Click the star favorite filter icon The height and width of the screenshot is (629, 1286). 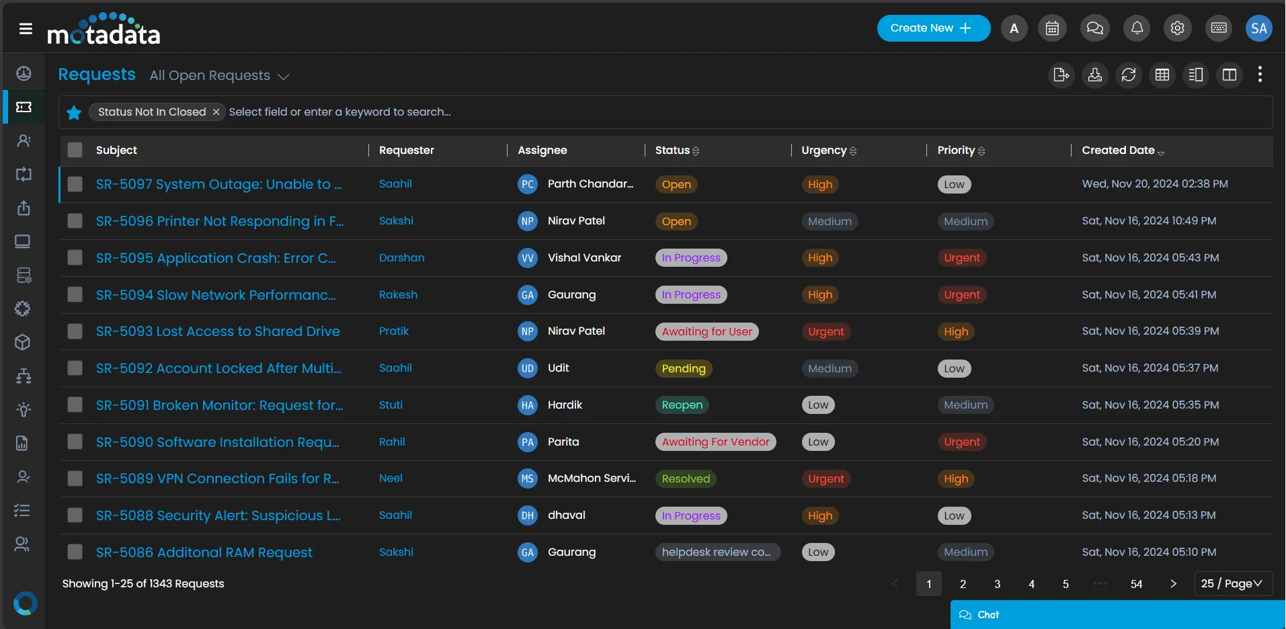point(74,112)
